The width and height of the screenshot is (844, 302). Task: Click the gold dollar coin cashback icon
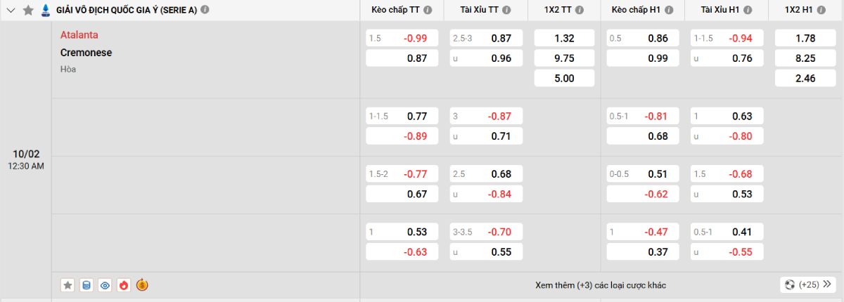click(x=142, y=285)
